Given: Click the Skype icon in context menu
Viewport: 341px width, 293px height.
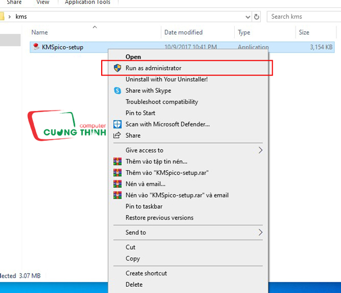Looking at the screenshot, I should click(118, 90).
